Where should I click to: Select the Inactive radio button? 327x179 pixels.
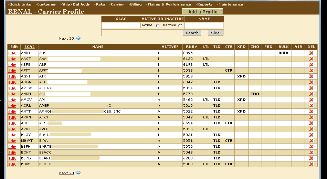[180, 26]
